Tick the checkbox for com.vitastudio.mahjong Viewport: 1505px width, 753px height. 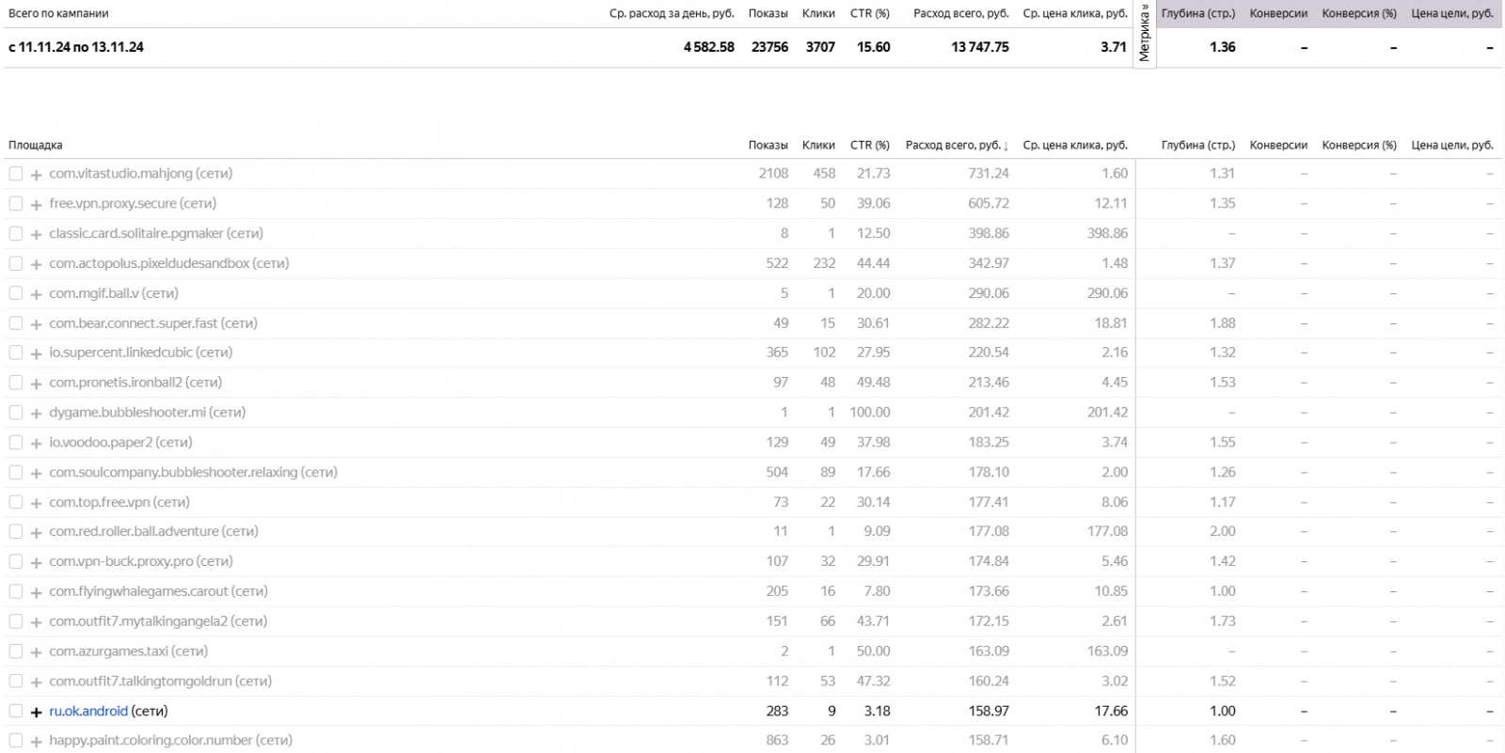[x=16, y=174]
